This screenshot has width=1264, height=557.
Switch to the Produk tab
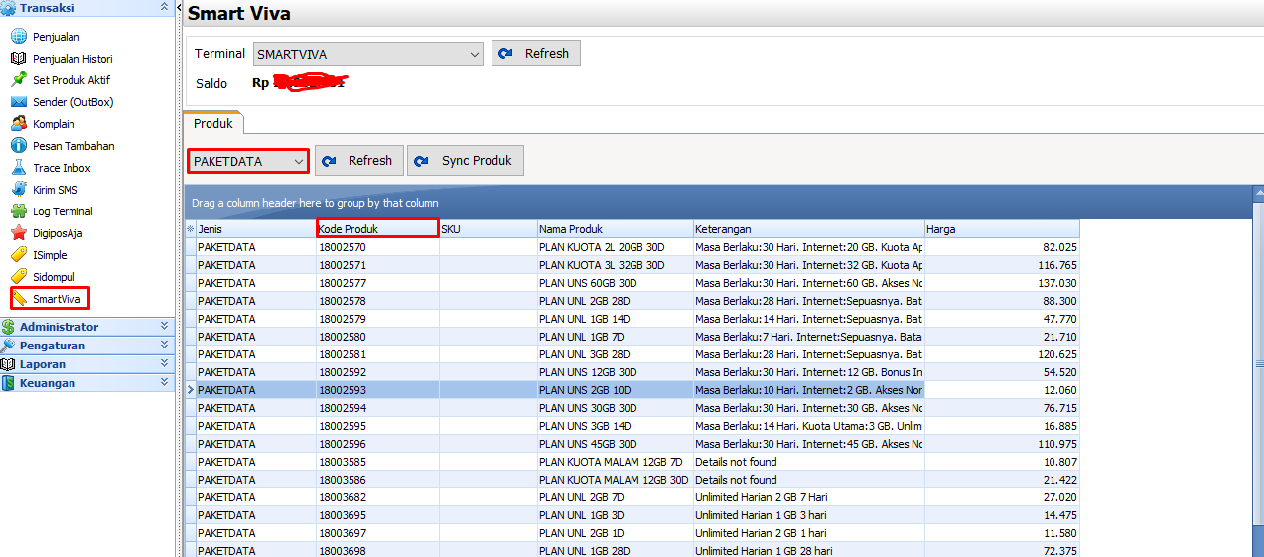click(213, 124)
